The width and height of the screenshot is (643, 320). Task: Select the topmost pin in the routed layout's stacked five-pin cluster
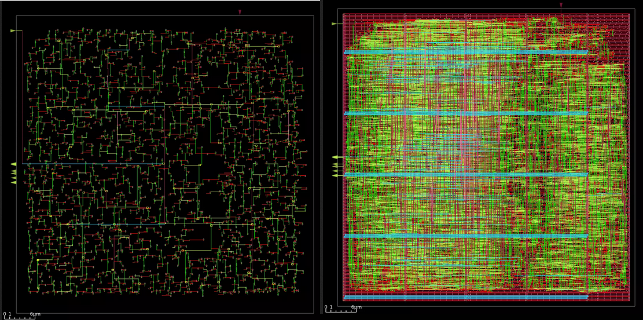pos(335,157)
